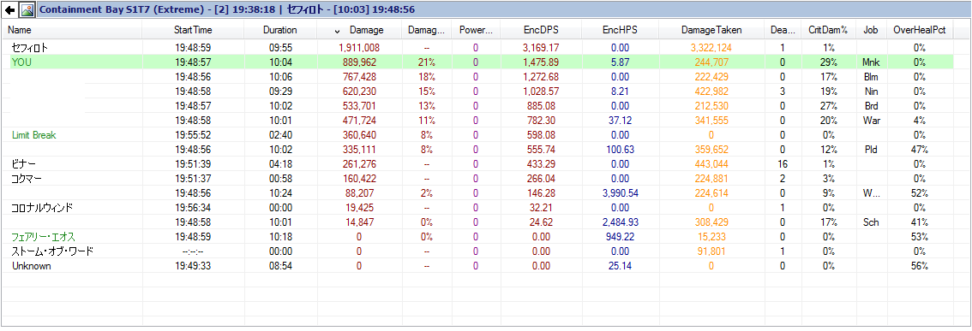Click the deaths value 16
This screenshot has height=331, width=972.
(783, 164)
